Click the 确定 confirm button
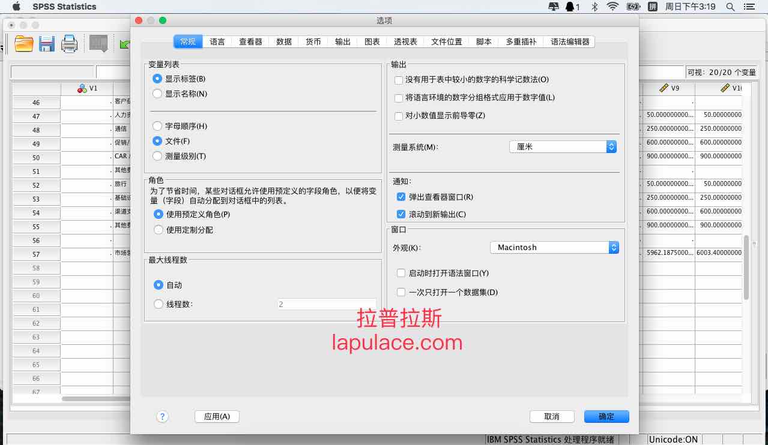The height and width of the screenshot is (445, 768). point(606,416)
